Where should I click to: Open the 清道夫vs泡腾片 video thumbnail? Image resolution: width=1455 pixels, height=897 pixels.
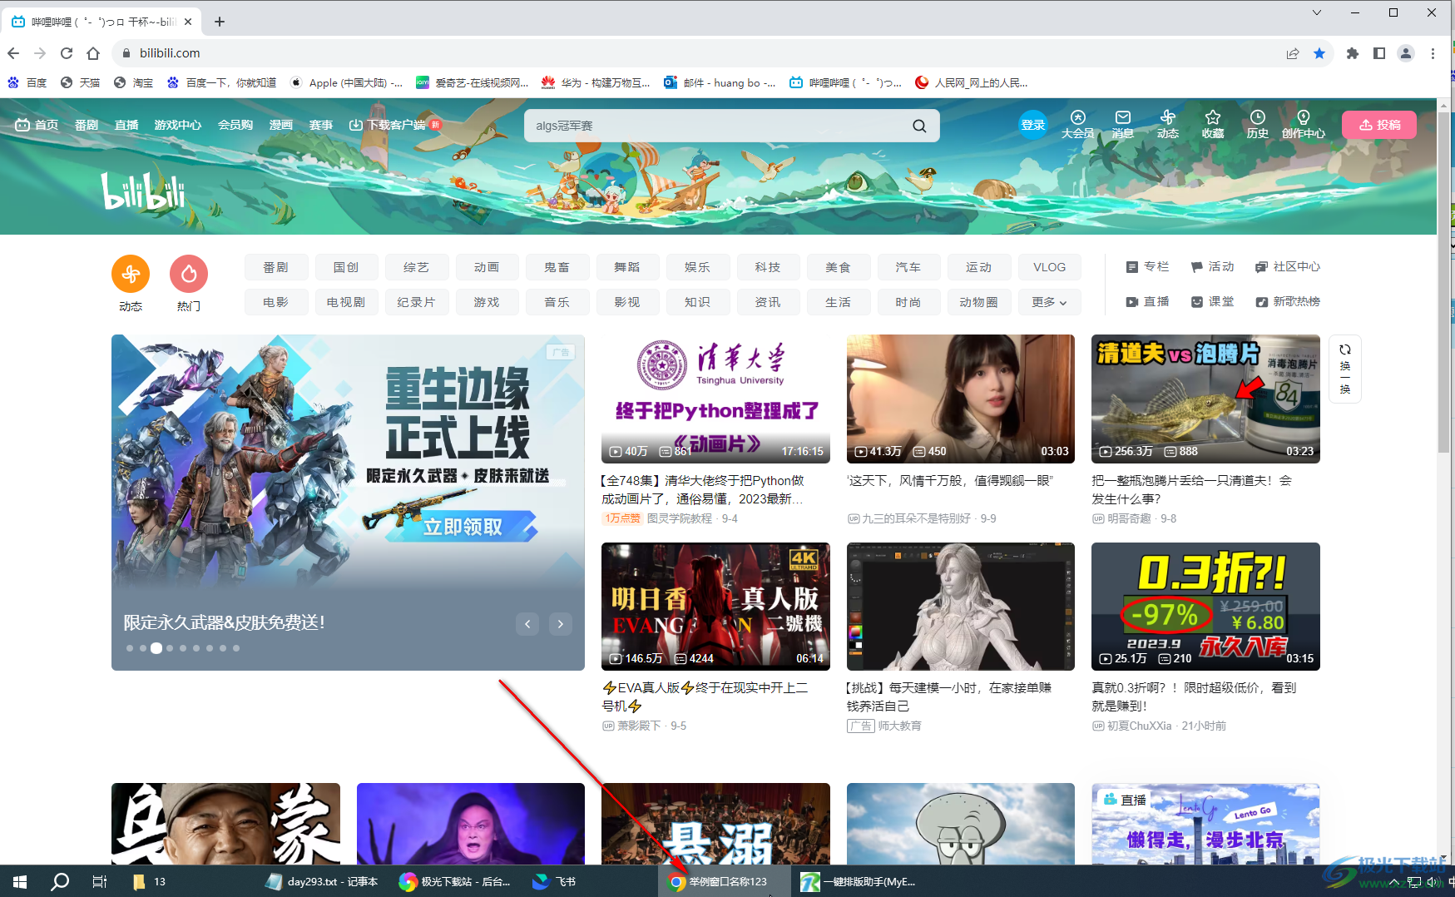point(1205,399)
